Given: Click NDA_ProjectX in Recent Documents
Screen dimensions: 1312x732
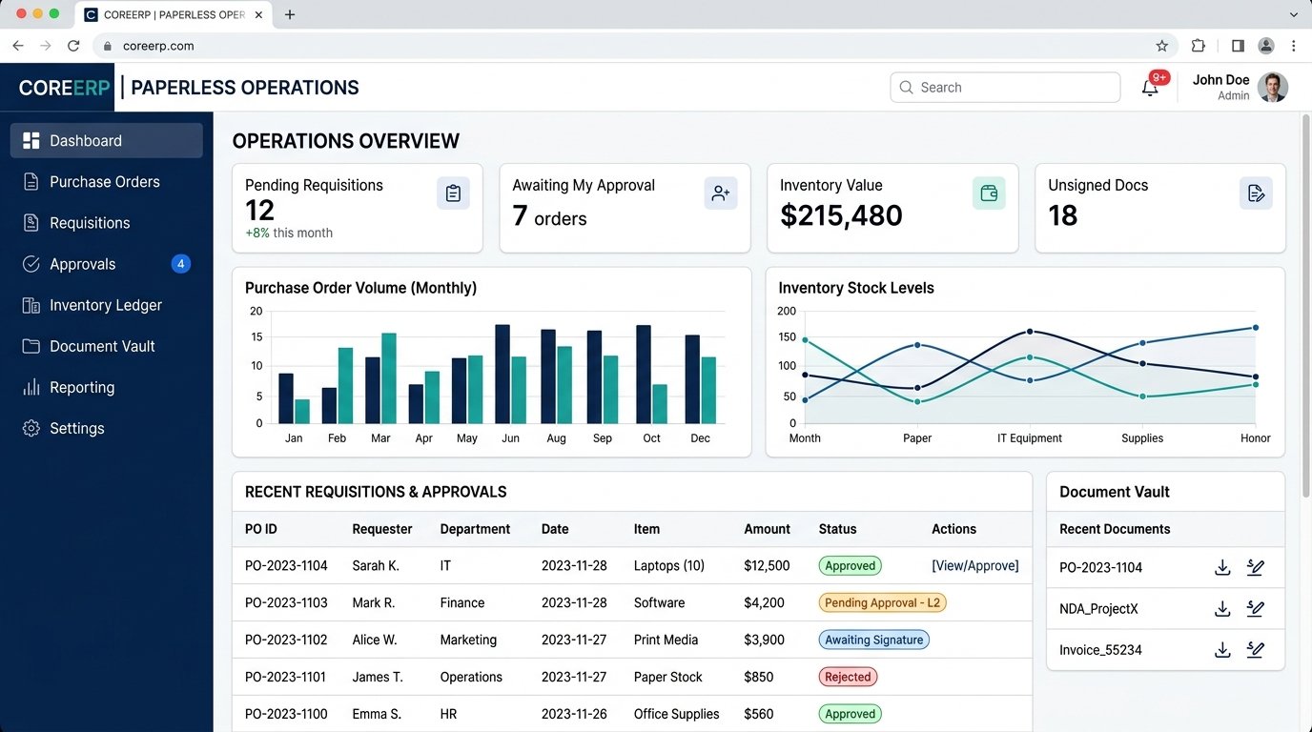Looking at the screenshot, I should click(x=1098, y=609).
